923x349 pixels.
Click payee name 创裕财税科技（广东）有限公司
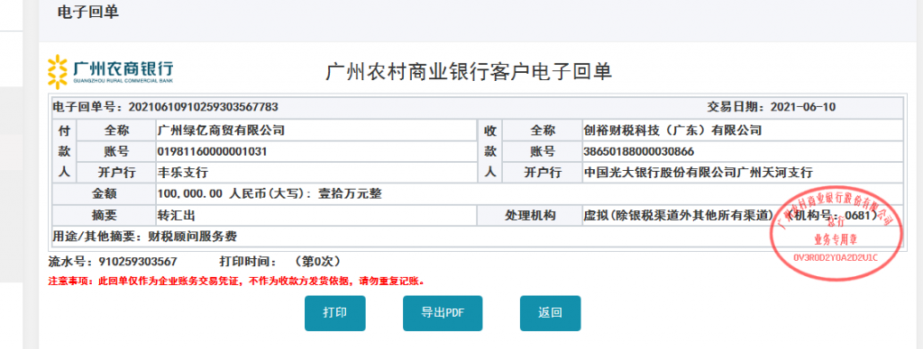tap(672, 130)
